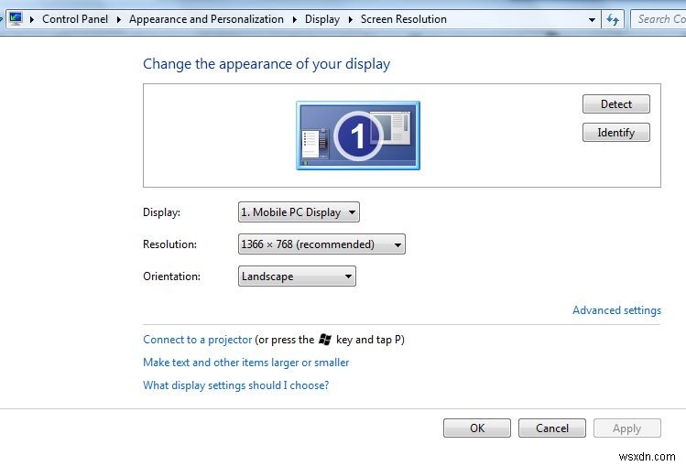Screen dimensions: 686x466
Task: Go to Control Panel breadcrumb
Action: click(x=75, y=19)
